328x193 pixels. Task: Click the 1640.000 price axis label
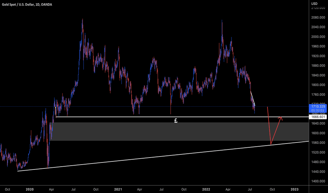(x=318, y=123)
